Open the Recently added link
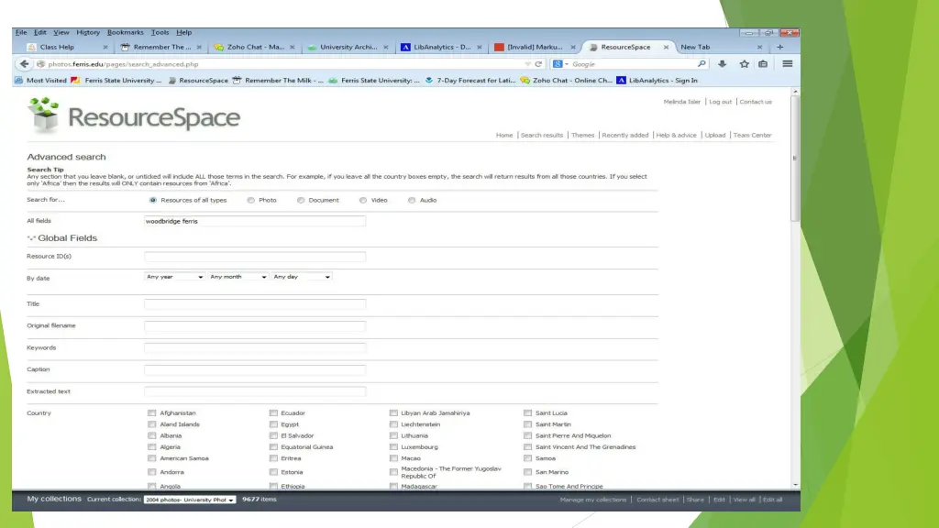The width and height of the screenshot is (939, 528). tap(625, 136)
